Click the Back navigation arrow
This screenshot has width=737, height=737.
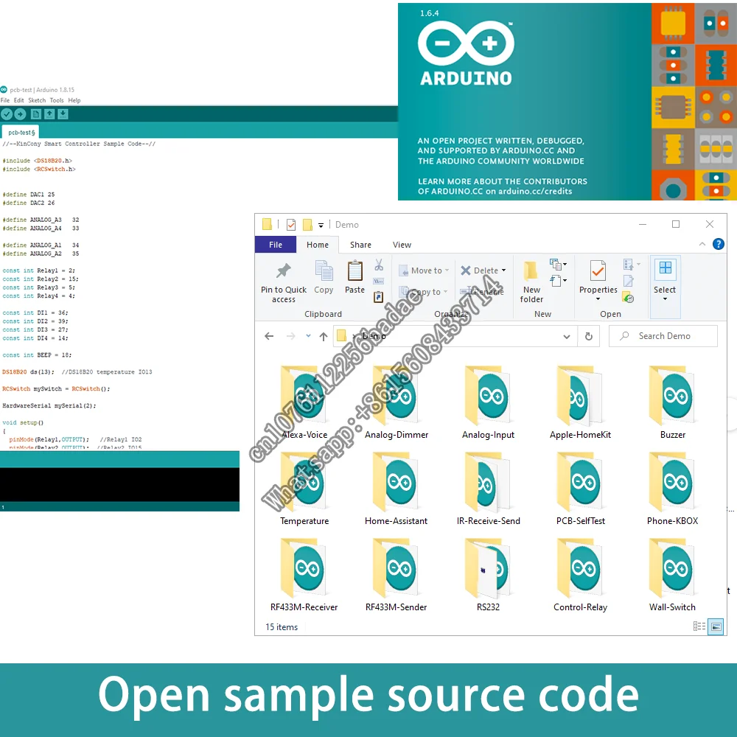pyautogui.click(x=269, y=336)
